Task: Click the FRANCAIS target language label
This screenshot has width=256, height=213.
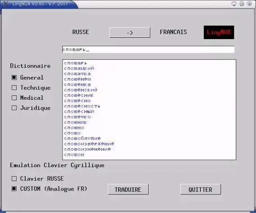Action: pos(173,32)
